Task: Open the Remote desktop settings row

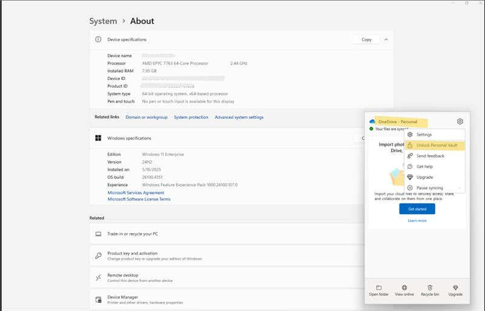Action: coord(227,278)
